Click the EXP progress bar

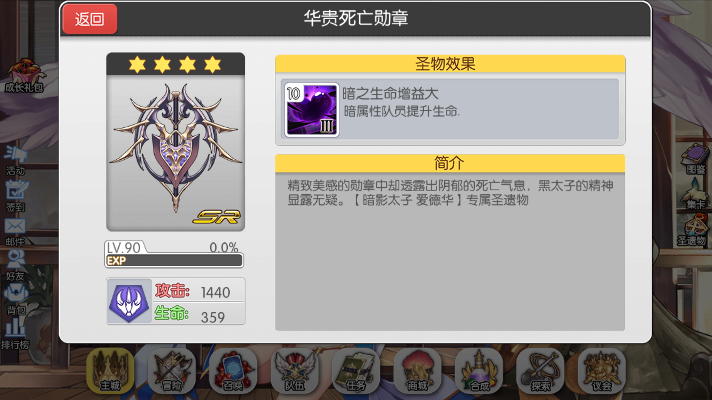(x=174, y=260)
